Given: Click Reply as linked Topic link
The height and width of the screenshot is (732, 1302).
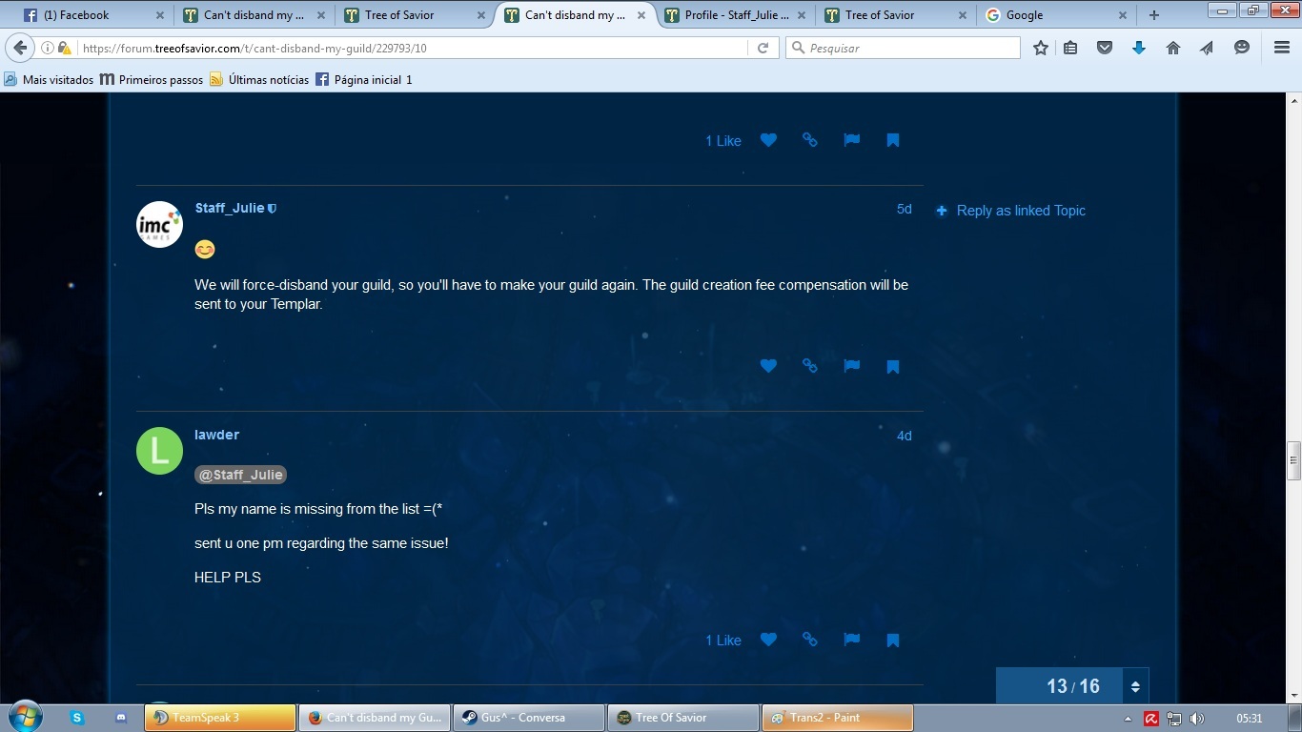Looking at the screenshot, I should pos(1021,211).
